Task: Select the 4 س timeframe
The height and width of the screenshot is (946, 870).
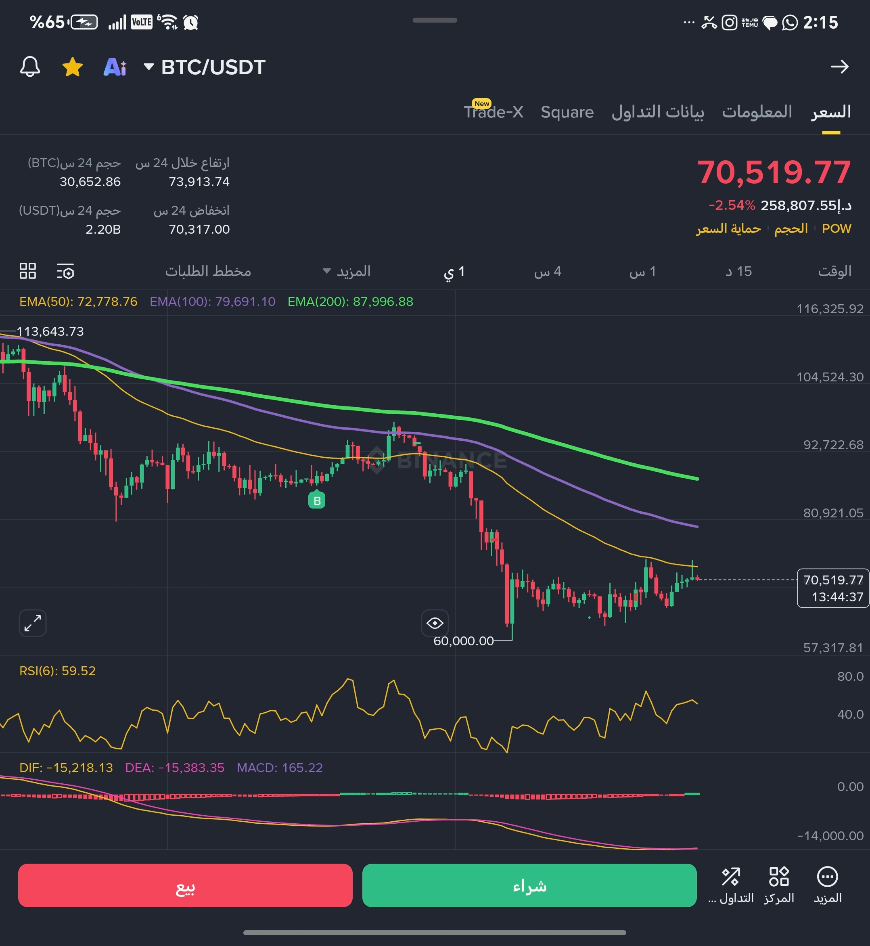Action: click(548, 272)
